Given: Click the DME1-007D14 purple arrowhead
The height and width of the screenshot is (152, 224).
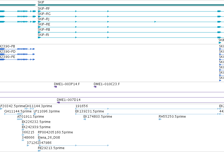Looking at the screenshot, I should (58, 102).
